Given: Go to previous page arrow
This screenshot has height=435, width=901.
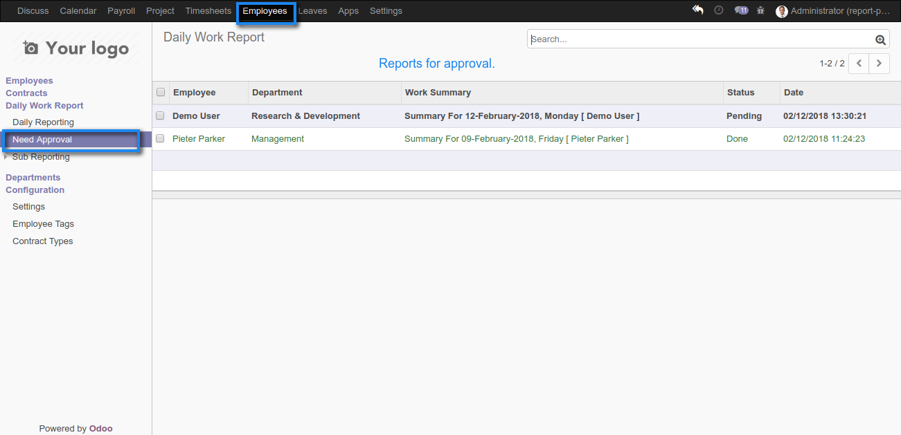Looking at the screenshot, I should tap(859, 63).
